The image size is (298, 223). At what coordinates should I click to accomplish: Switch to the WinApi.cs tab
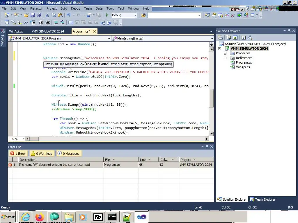[x=16, y=31]
